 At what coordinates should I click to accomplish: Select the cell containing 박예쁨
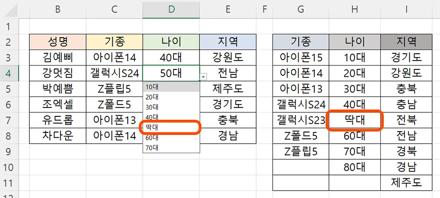58,89
